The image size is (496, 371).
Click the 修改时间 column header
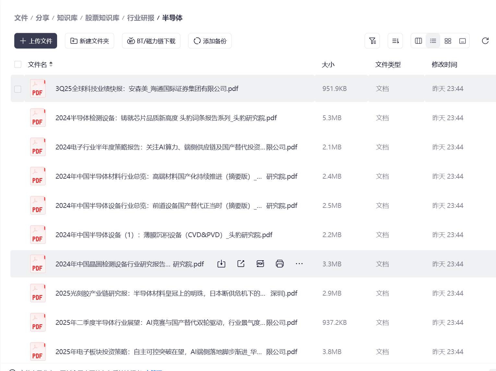coord(444,65)
